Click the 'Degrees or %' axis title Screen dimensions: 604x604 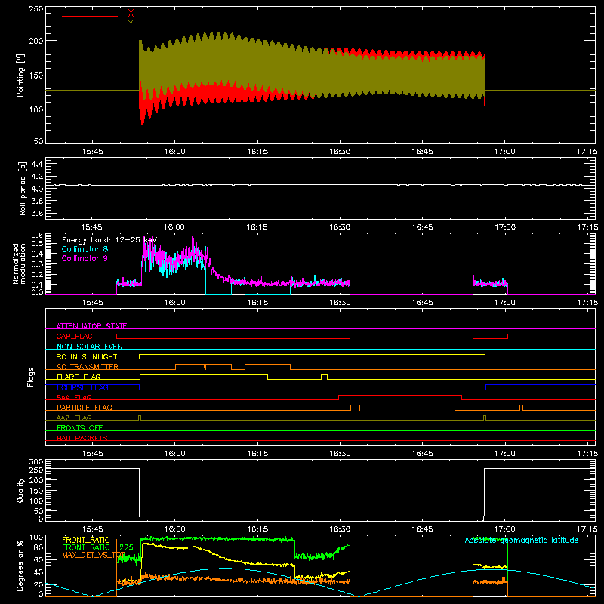(x=20, y=565)
